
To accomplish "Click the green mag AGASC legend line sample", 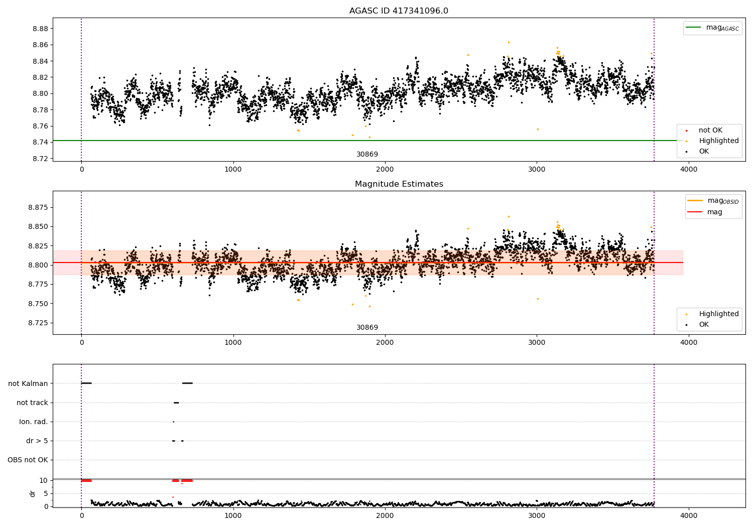I will click(x=694, y=28).
